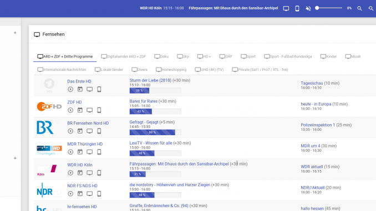Send ZDF HD to mobile device
376x211 pixels.
pyautogui.click(x=99, y=110)
